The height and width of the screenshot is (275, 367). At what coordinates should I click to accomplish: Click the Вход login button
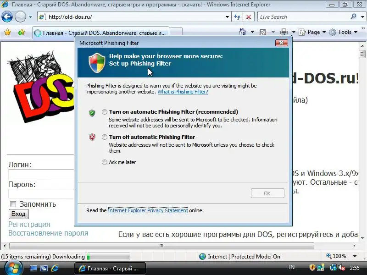(x=18, y=214)
